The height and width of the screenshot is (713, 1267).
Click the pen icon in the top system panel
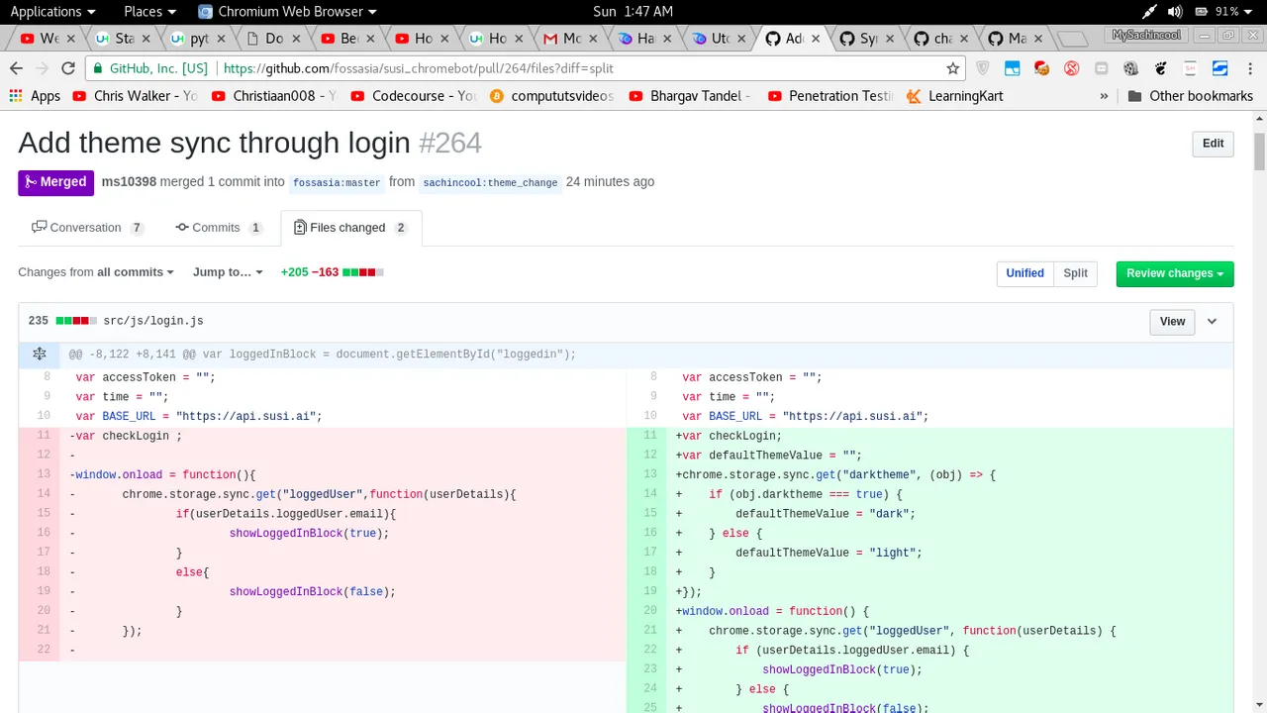1149,12
